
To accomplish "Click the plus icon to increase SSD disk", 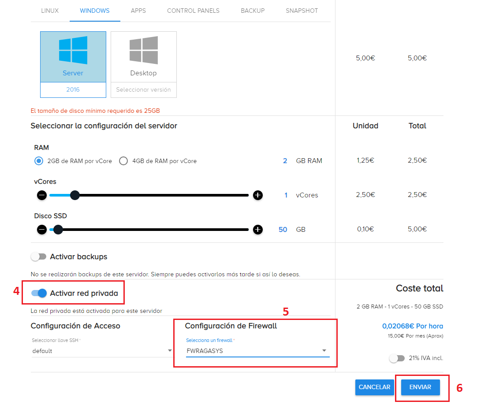I will point(258,229).
